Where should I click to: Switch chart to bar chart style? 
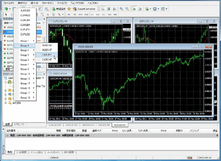point(103,9)
